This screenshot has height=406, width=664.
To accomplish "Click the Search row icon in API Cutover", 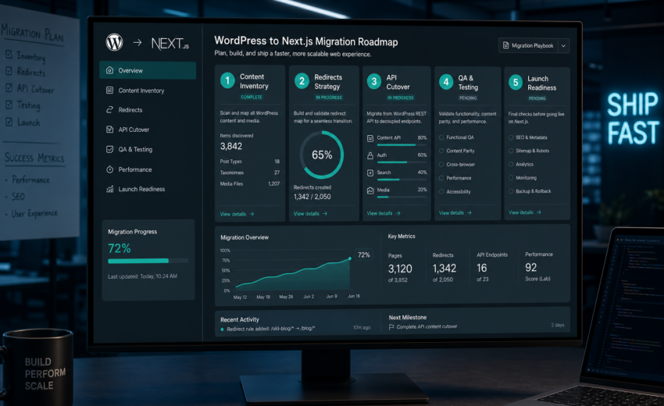I will 370,173.
